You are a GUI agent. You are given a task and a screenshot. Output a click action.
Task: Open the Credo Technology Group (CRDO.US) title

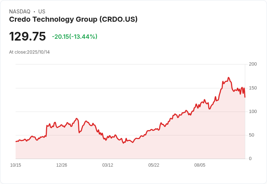pyautogui.click(x=73, y=20)
